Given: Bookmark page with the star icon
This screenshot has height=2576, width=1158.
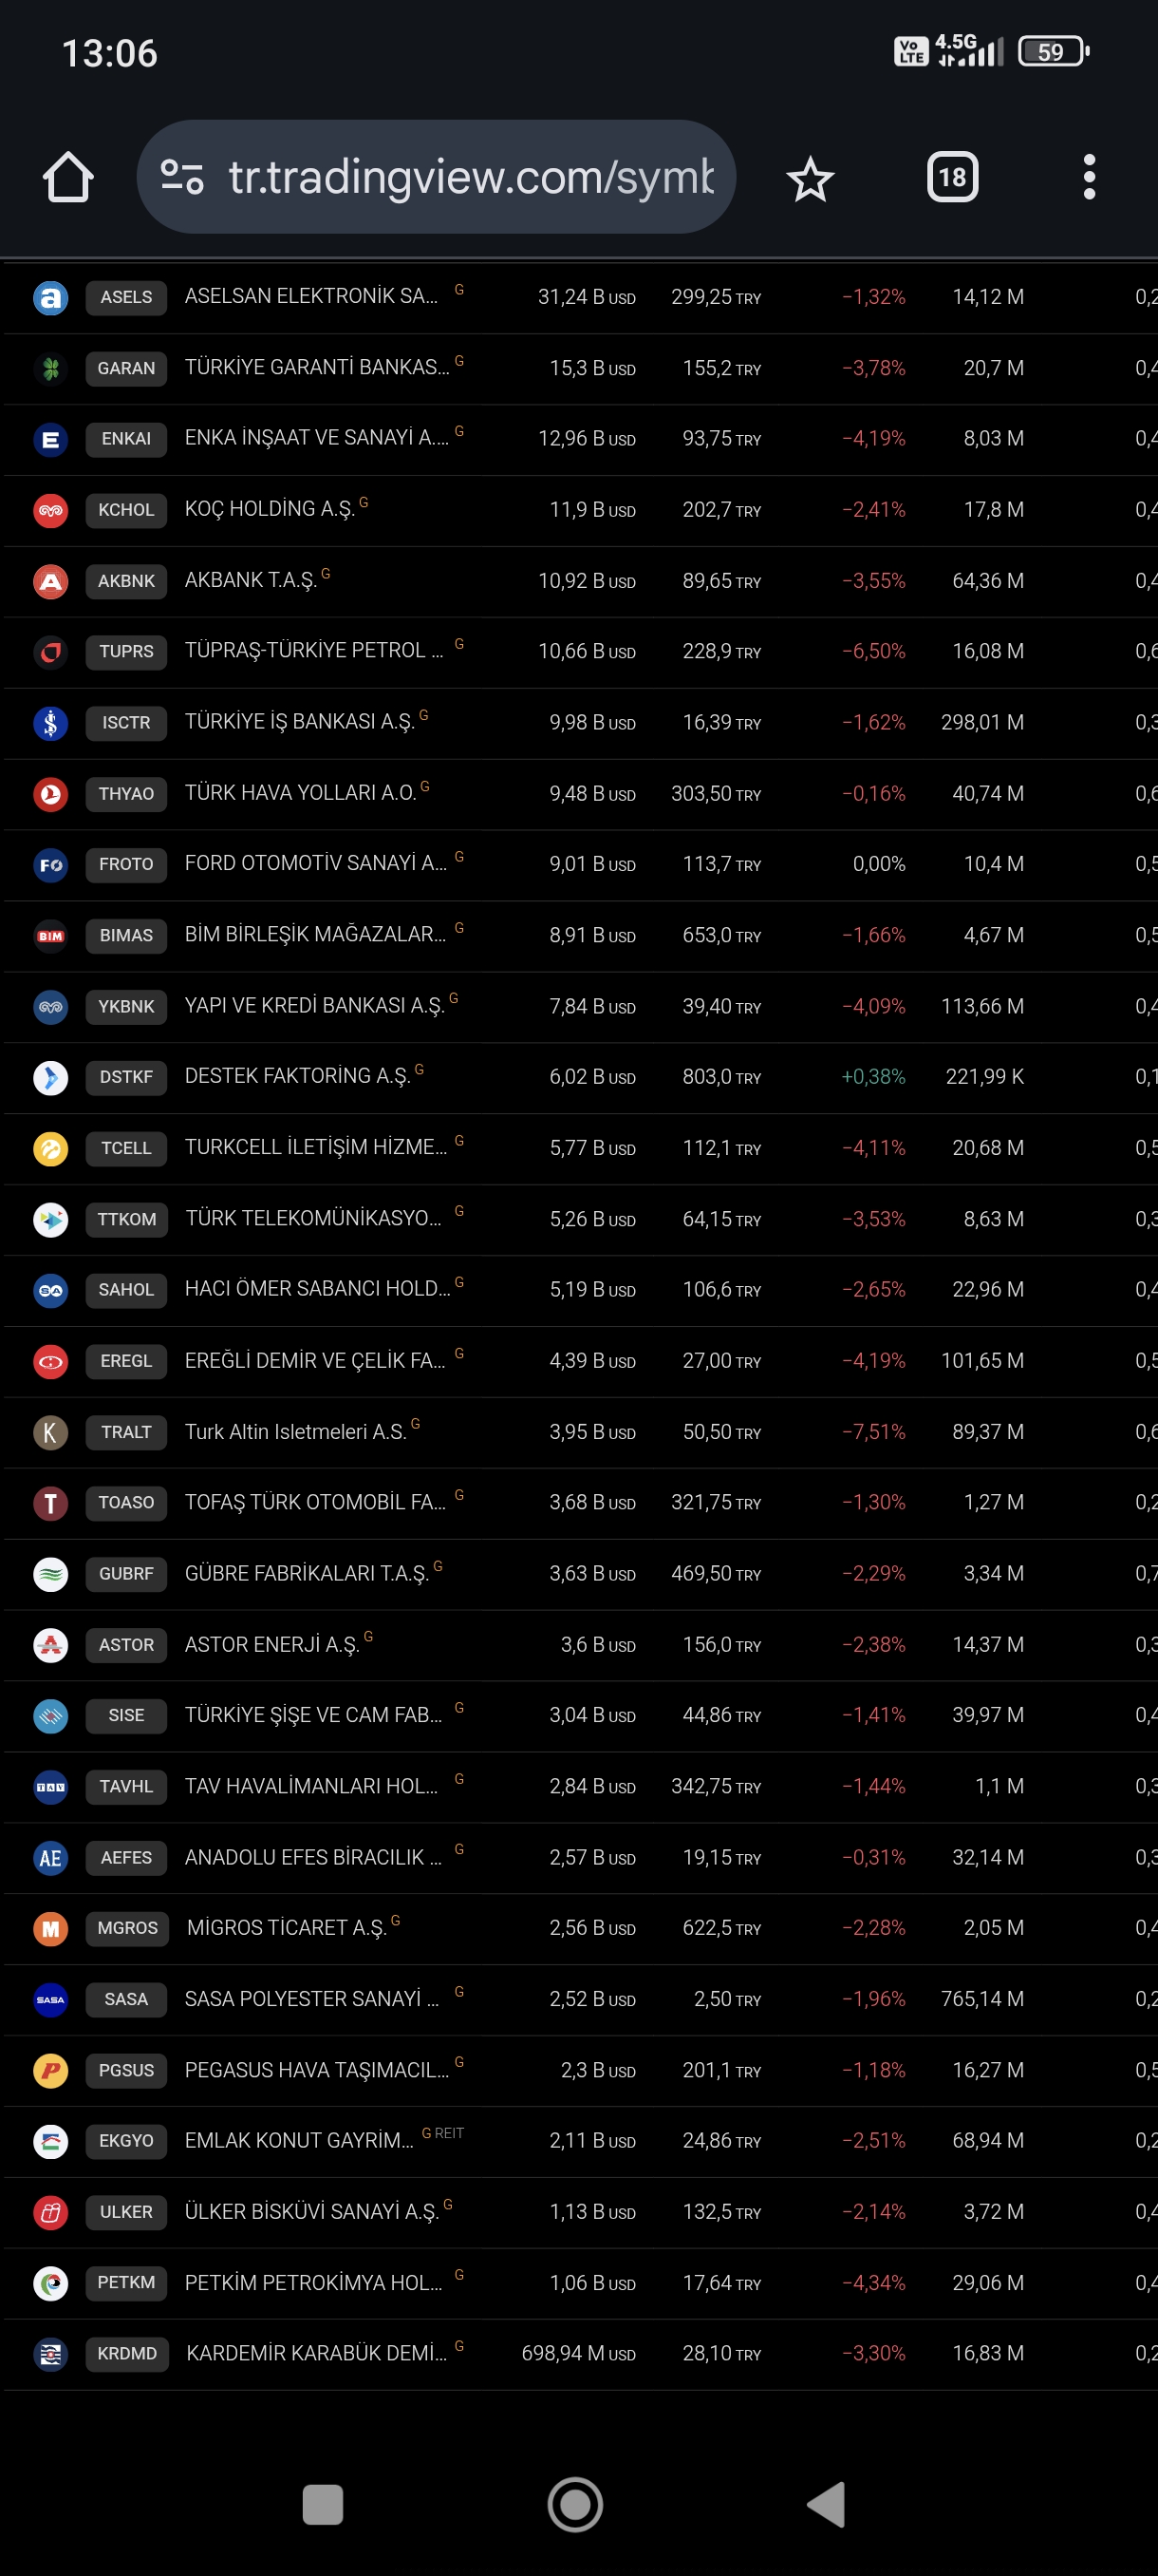Looking at the screenshot, I should pyautogui.click(x=810, y=179).
